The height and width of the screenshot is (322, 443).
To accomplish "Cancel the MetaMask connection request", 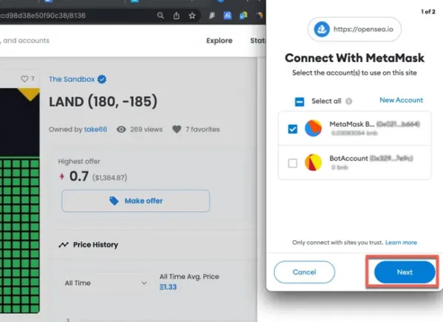I will (x=304, y=272).
